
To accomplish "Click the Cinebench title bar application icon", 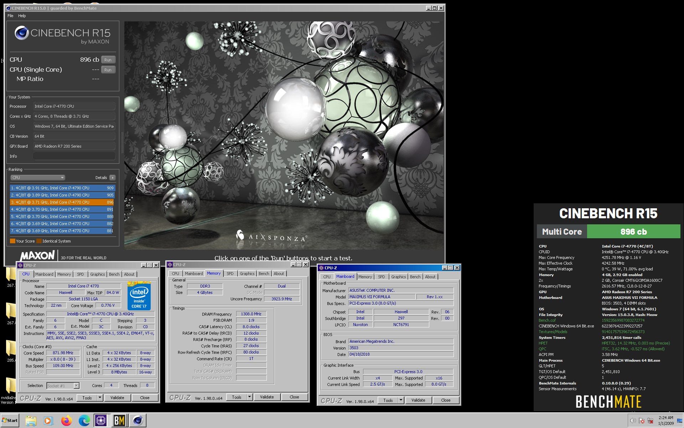I will [9, 8].
